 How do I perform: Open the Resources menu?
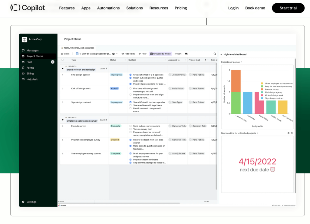159,8
